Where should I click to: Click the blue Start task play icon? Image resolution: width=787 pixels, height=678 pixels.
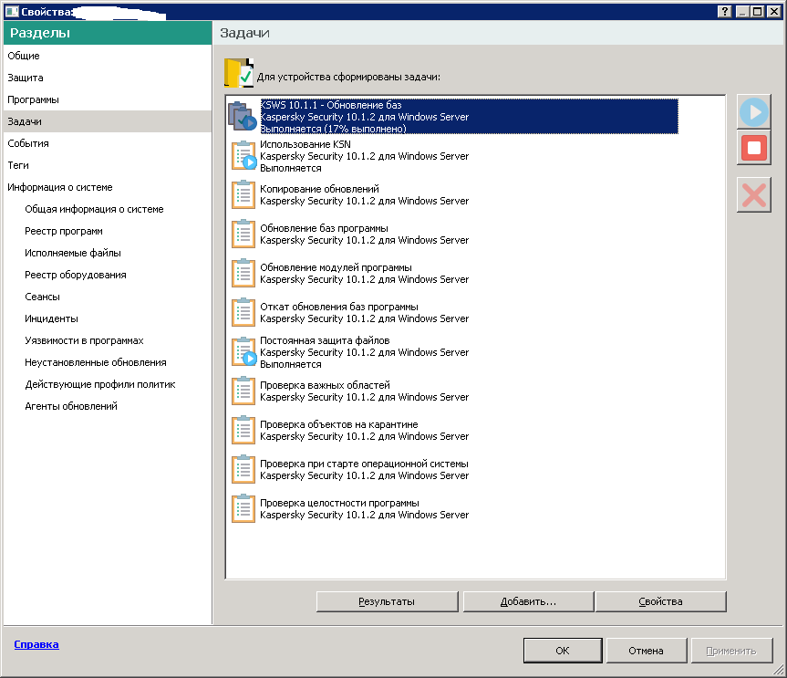pos(753,111)
